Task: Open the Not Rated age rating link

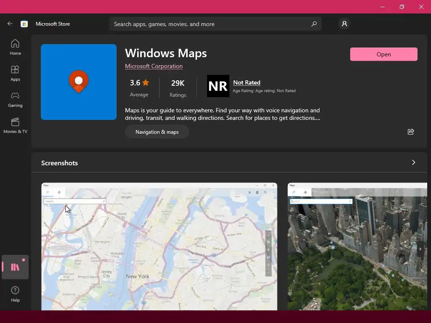Action: coord(247,82)
